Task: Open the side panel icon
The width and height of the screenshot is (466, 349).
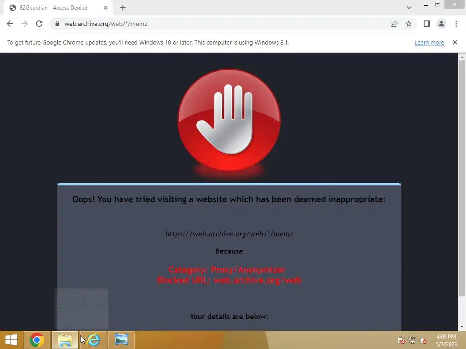Action: 427,24
